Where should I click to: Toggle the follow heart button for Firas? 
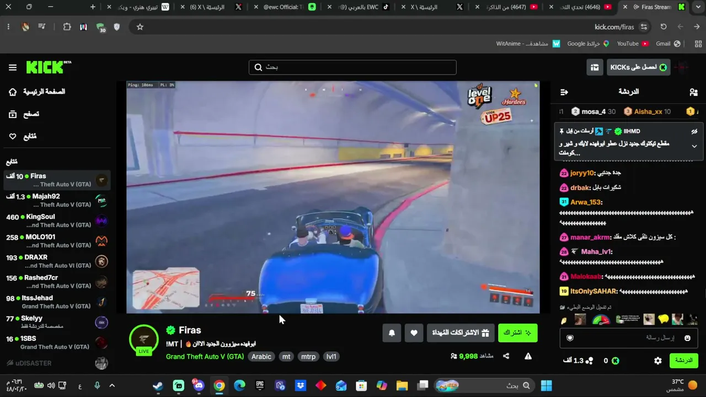coord(414,332)
